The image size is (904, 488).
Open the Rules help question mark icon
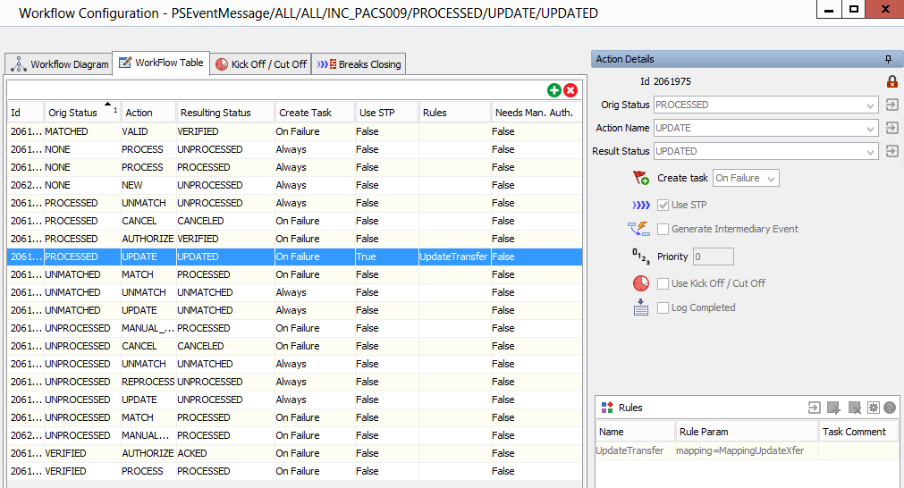(x=890, y=408)
